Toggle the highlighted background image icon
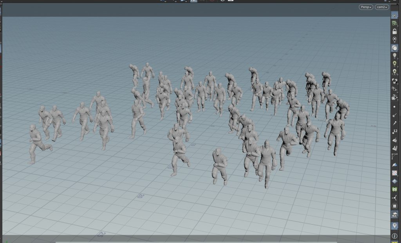The width and height of the screenshot is (401, 243). click(x=395, y=214)
